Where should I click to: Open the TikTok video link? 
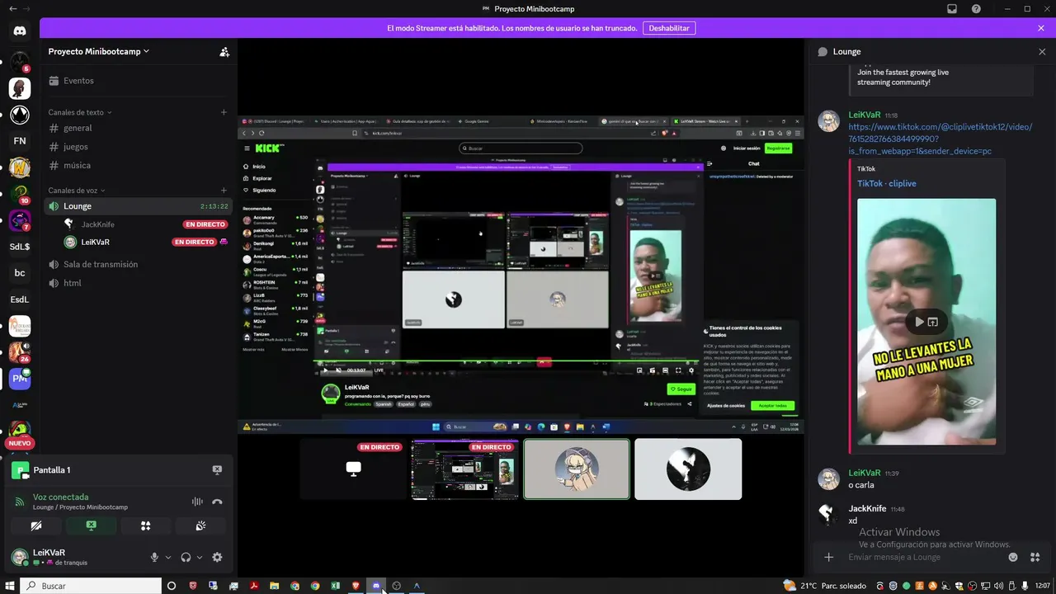click(940, 139)
